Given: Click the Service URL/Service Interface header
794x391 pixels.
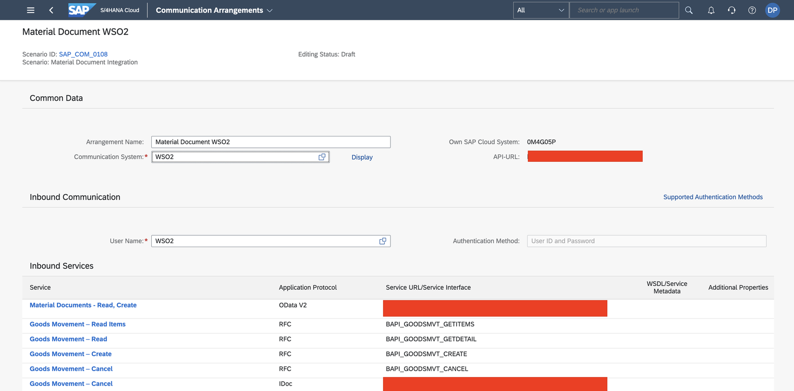Looking at the screenshot, I should [428, 287].
